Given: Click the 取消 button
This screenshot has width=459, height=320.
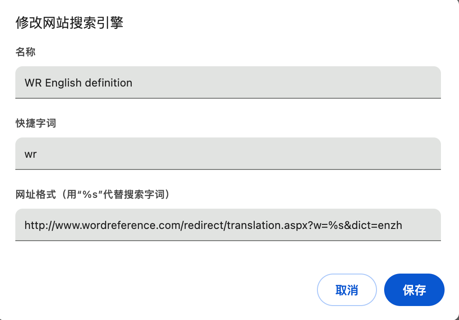Looking at the screenshot, I should pos(347,290).
